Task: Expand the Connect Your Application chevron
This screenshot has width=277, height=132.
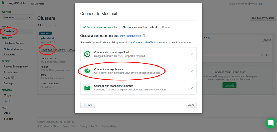Action: pos(192,71)
